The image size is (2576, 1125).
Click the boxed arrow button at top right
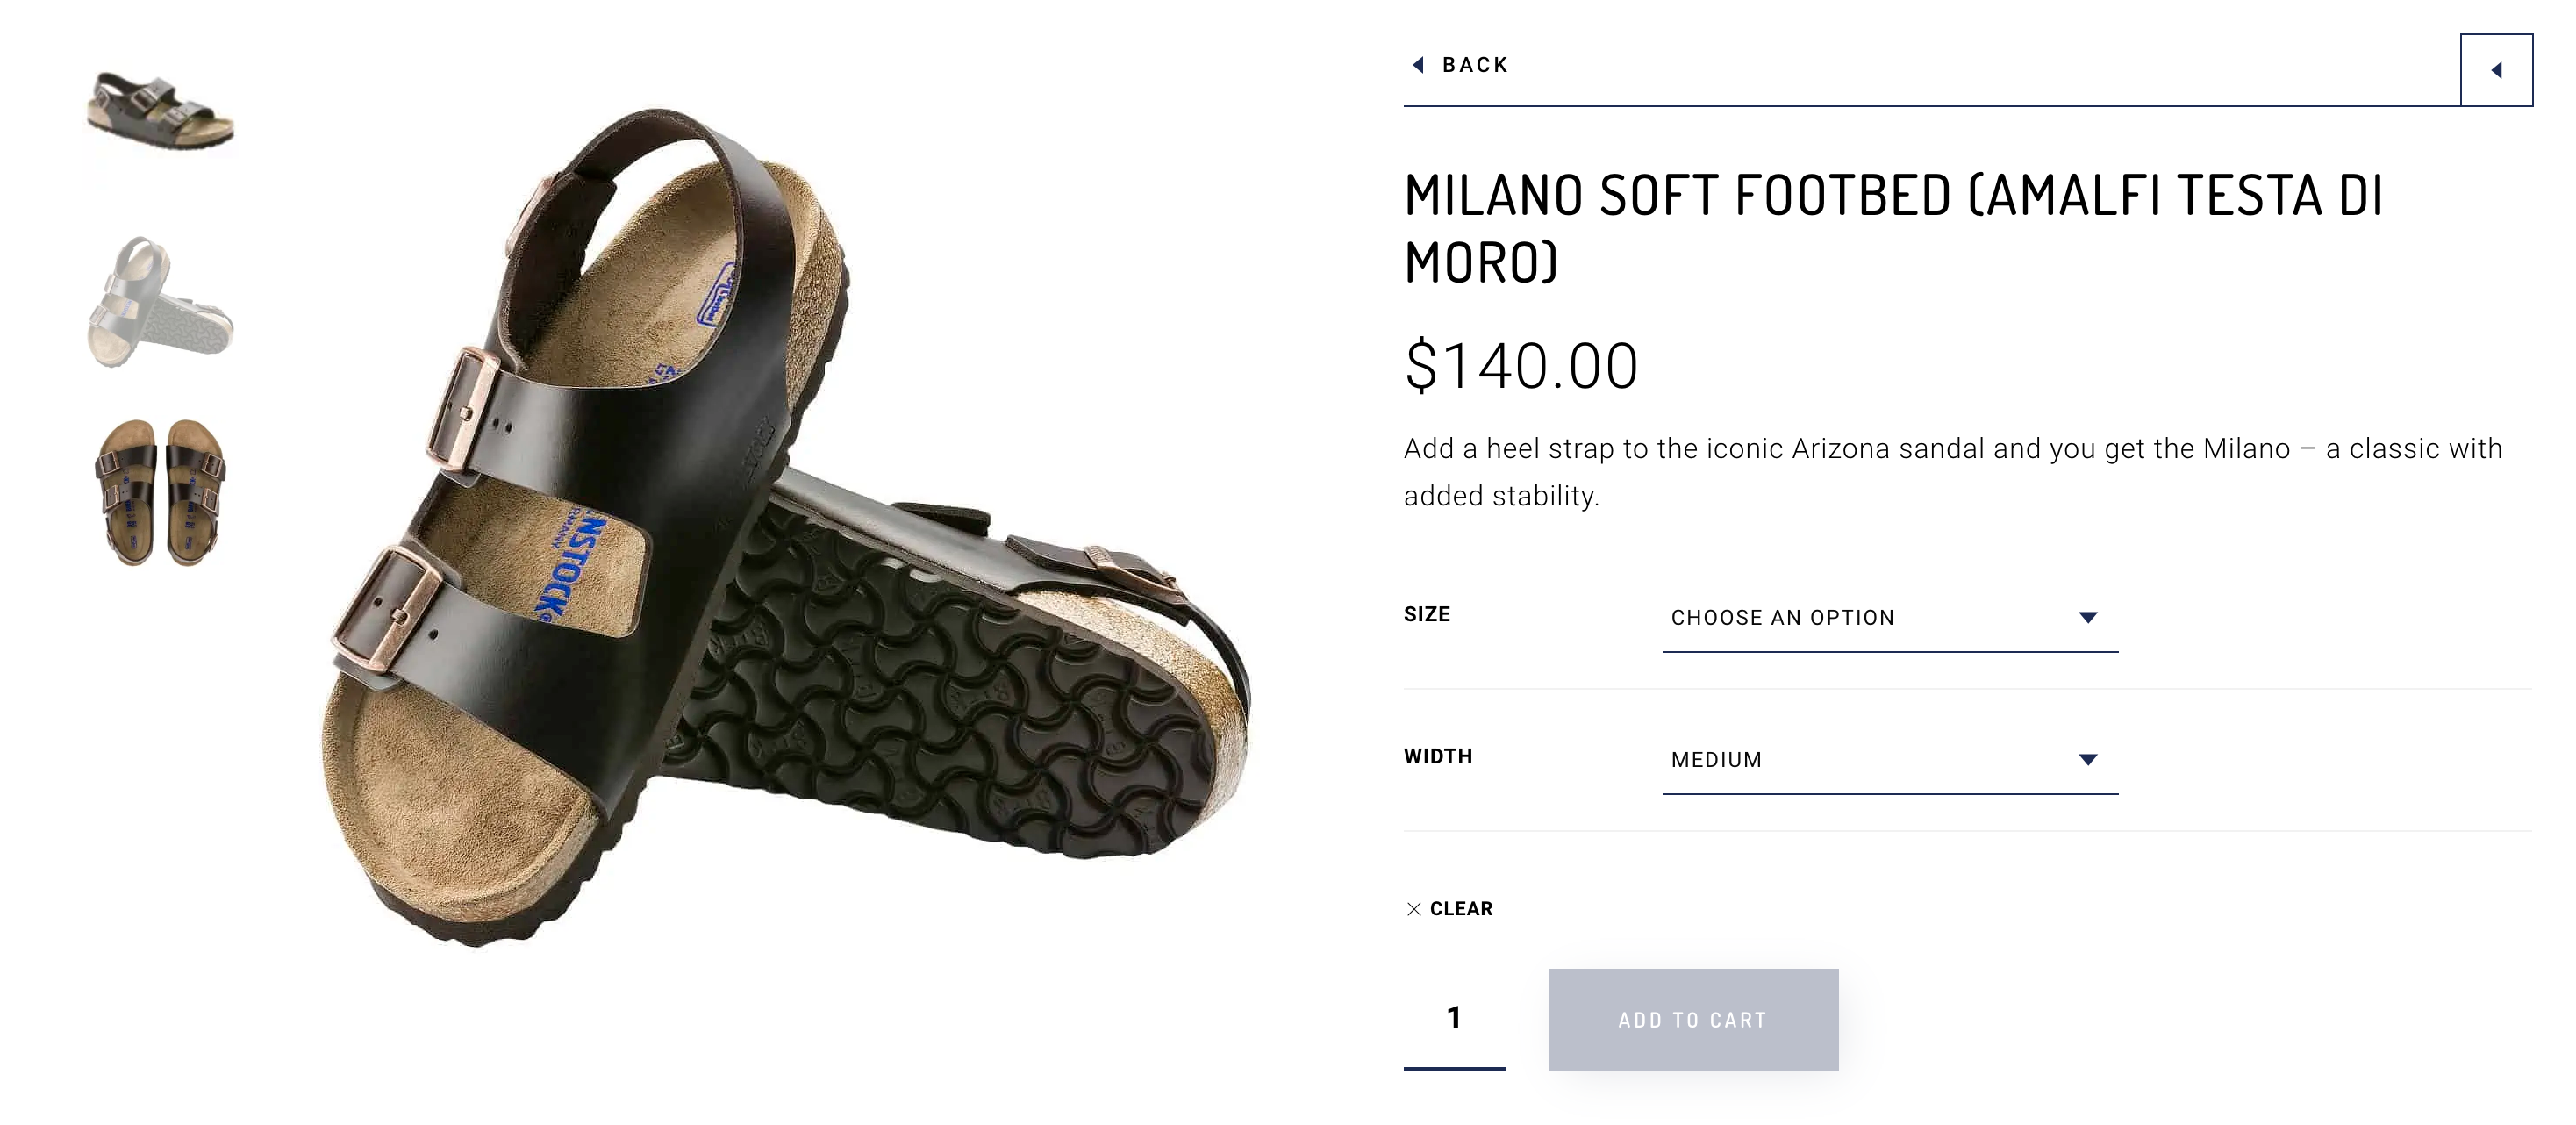pyautogui.click(x=2496, y=70)
